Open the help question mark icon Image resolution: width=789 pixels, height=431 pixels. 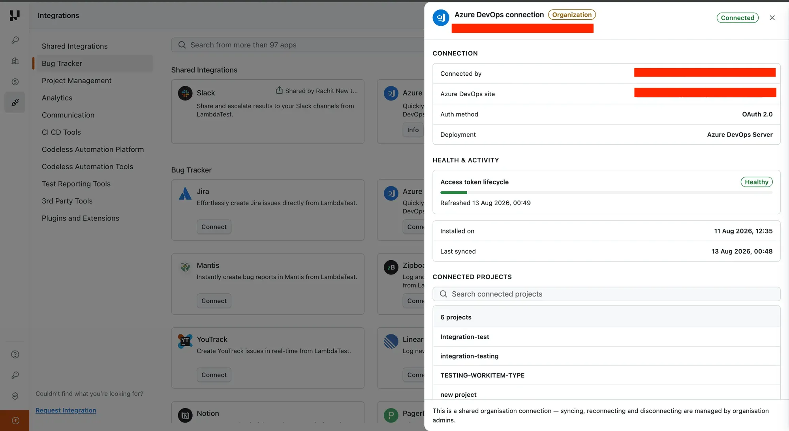(x=15, y=355)
